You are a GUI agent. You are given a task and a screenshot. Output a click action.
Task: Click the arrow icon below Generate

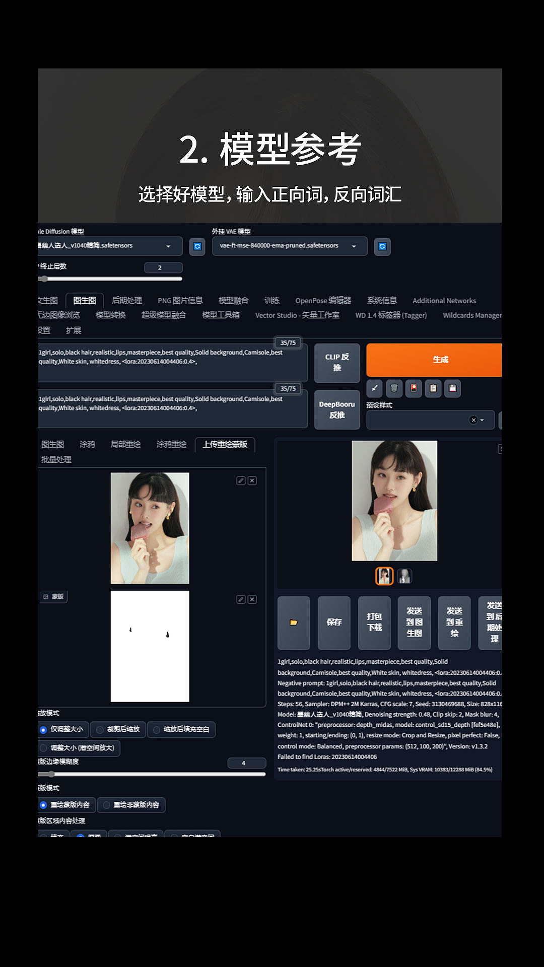tap(374, 388)
